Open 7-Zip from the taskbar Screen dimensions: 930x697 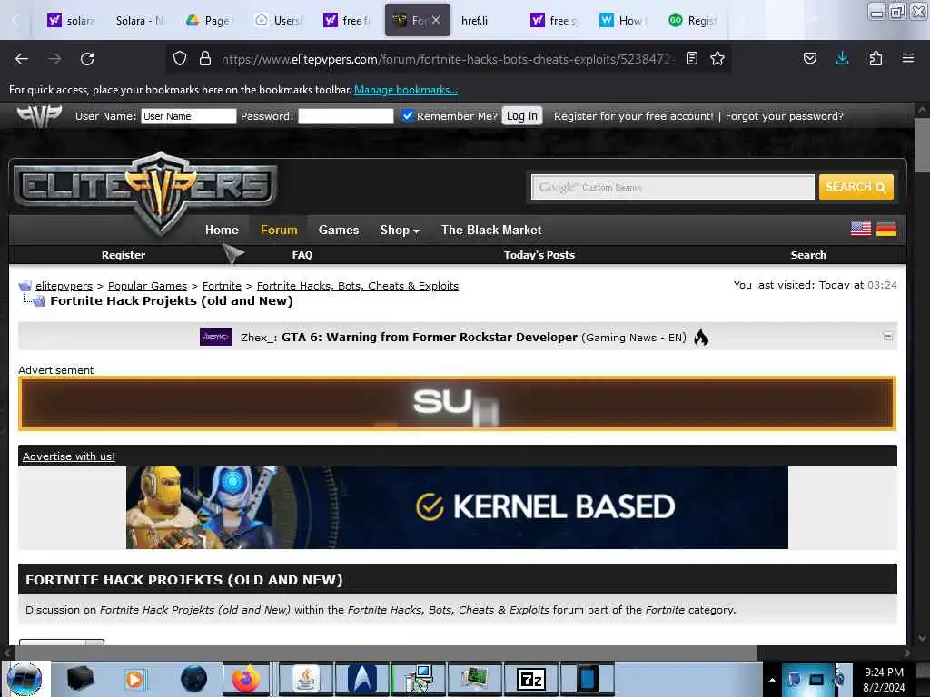point(530,679)
